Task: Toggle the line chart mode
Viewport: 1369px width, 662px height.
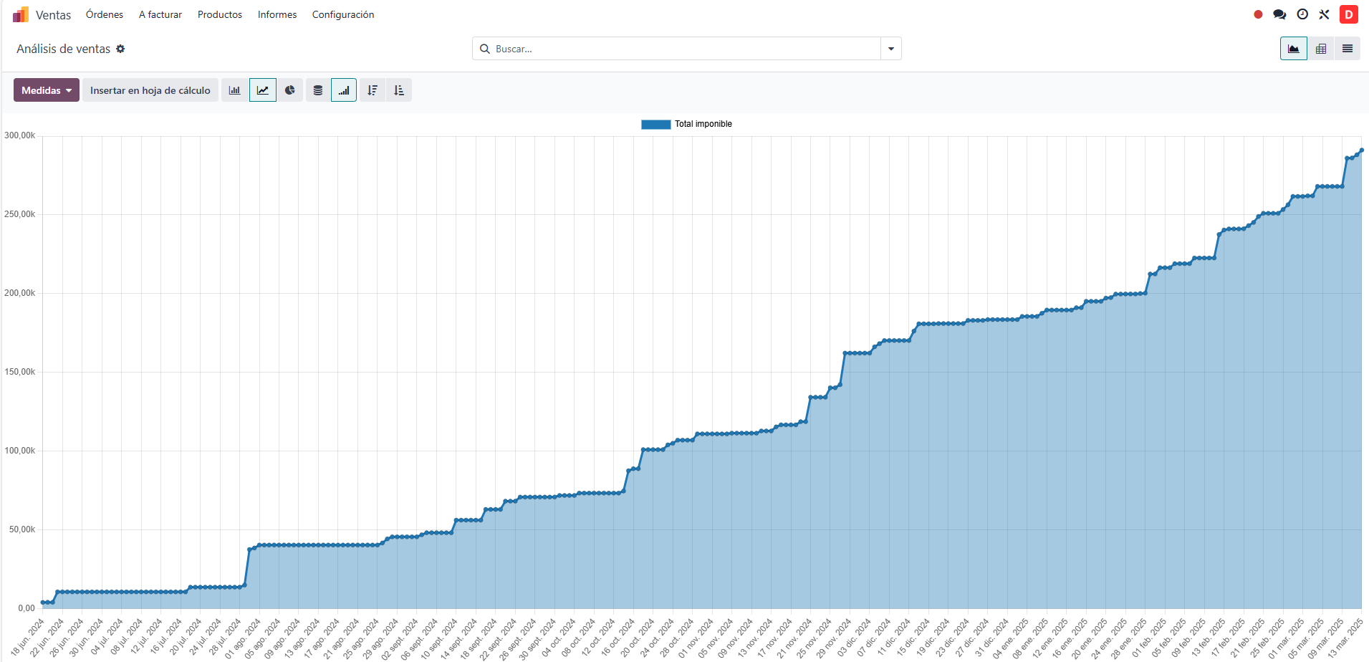Action: (263, 90)
